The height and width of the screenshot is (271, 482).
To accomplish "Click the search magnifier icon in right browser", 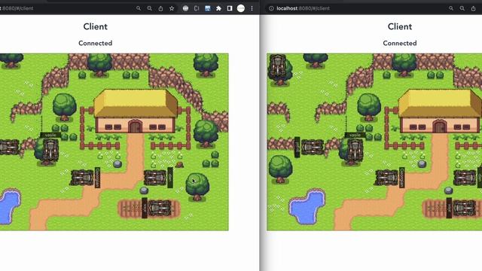I will click(x=451, y=8).
